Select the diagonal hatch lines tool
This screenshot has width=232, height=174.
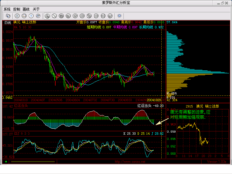[x=89, y=15]
